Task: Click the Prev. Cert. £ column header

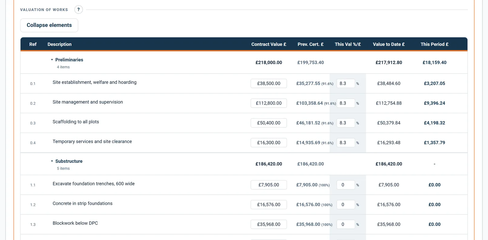Action: point(310,44)
